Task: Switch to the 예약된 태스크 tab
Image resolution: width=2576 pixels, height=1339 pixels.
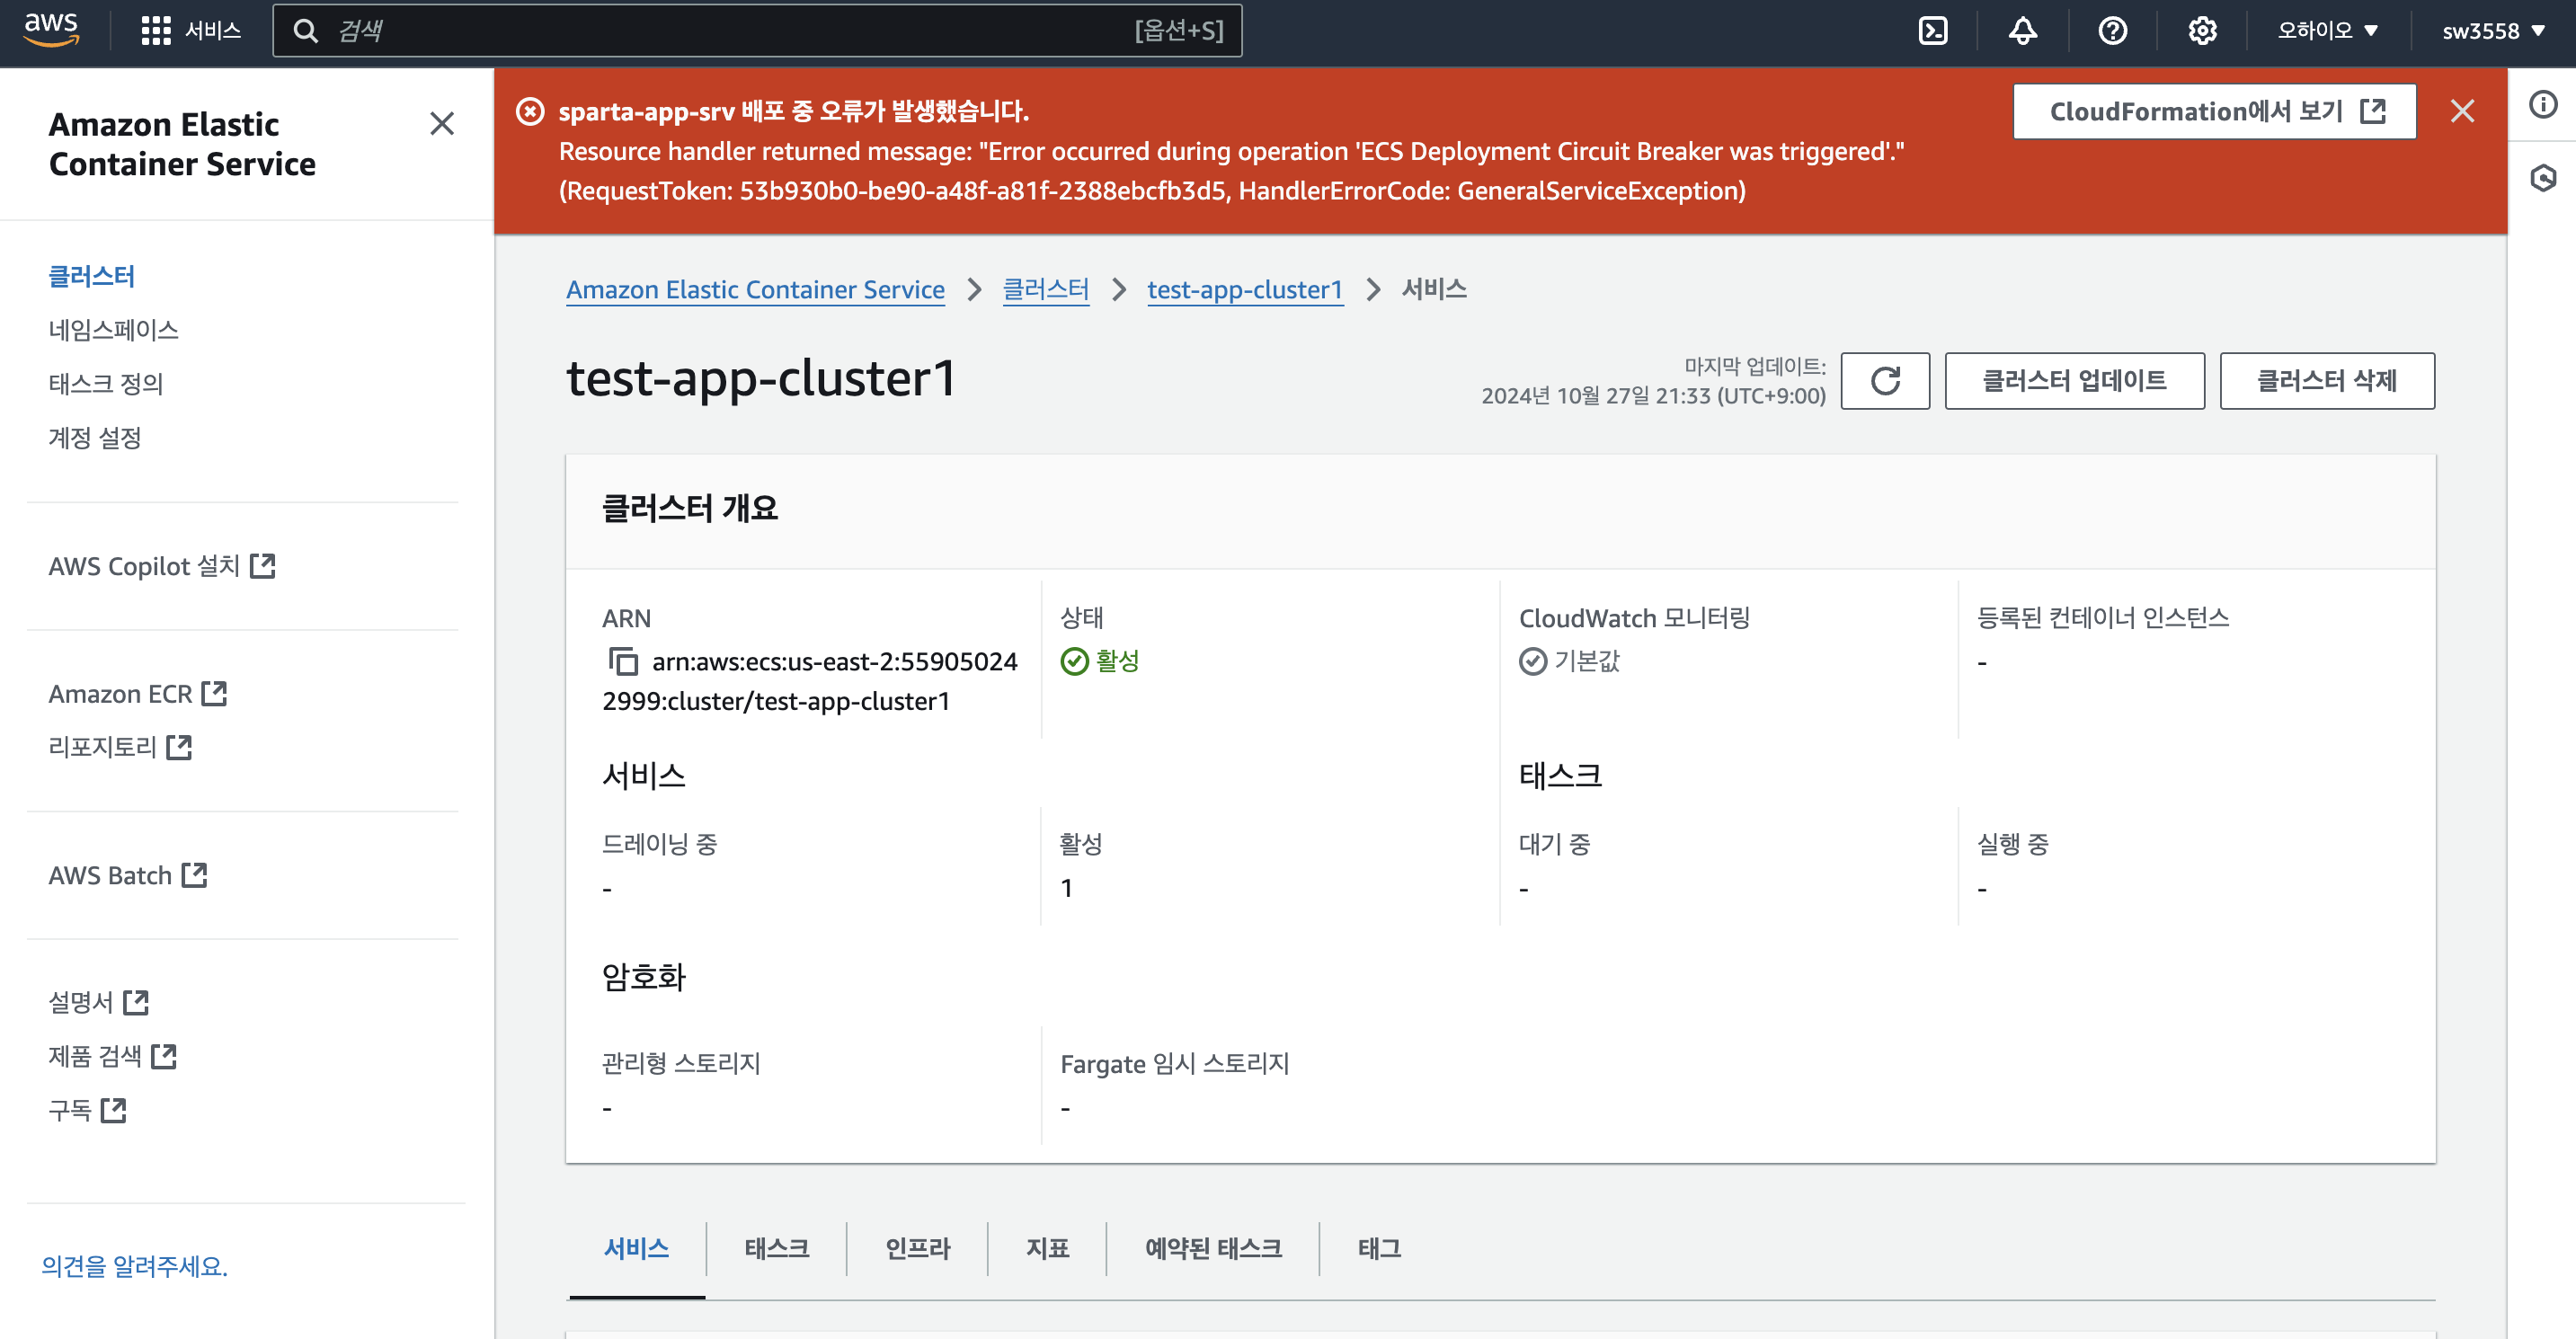Action: point(1213,1248)
